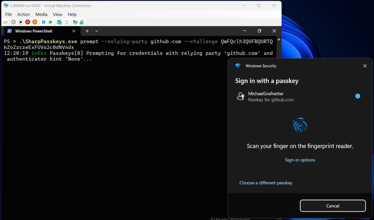
Task: Click 'Scan your finger on the fingerprint reader.'
Action: pos(300,146)
